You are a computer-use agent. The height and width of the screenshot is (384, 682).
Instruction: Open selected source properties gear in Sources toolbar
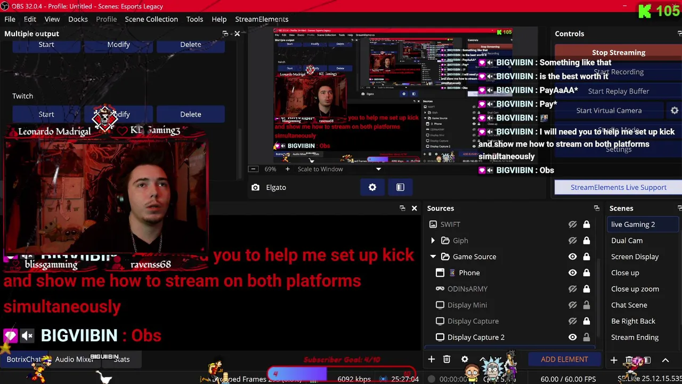465,359
